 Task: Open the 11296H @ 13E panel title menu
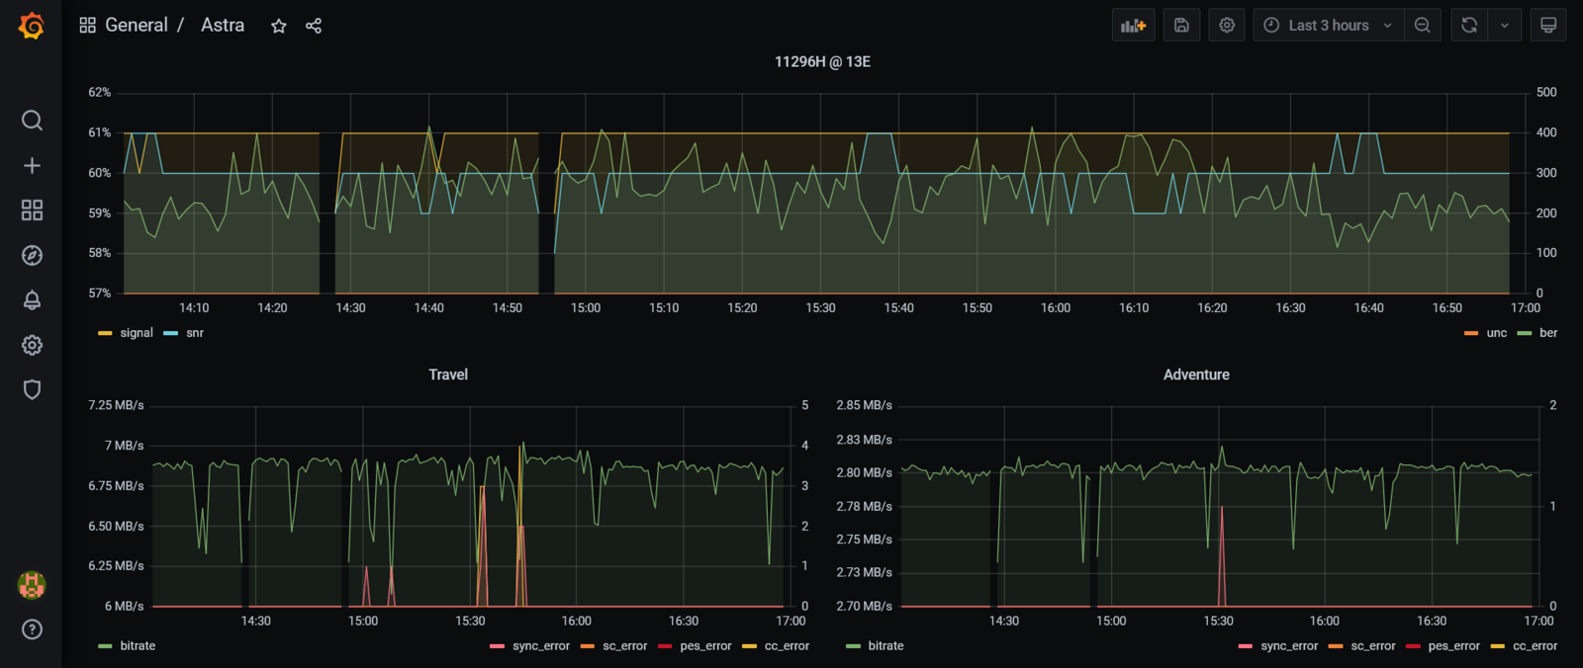click(x=822, y=61)
